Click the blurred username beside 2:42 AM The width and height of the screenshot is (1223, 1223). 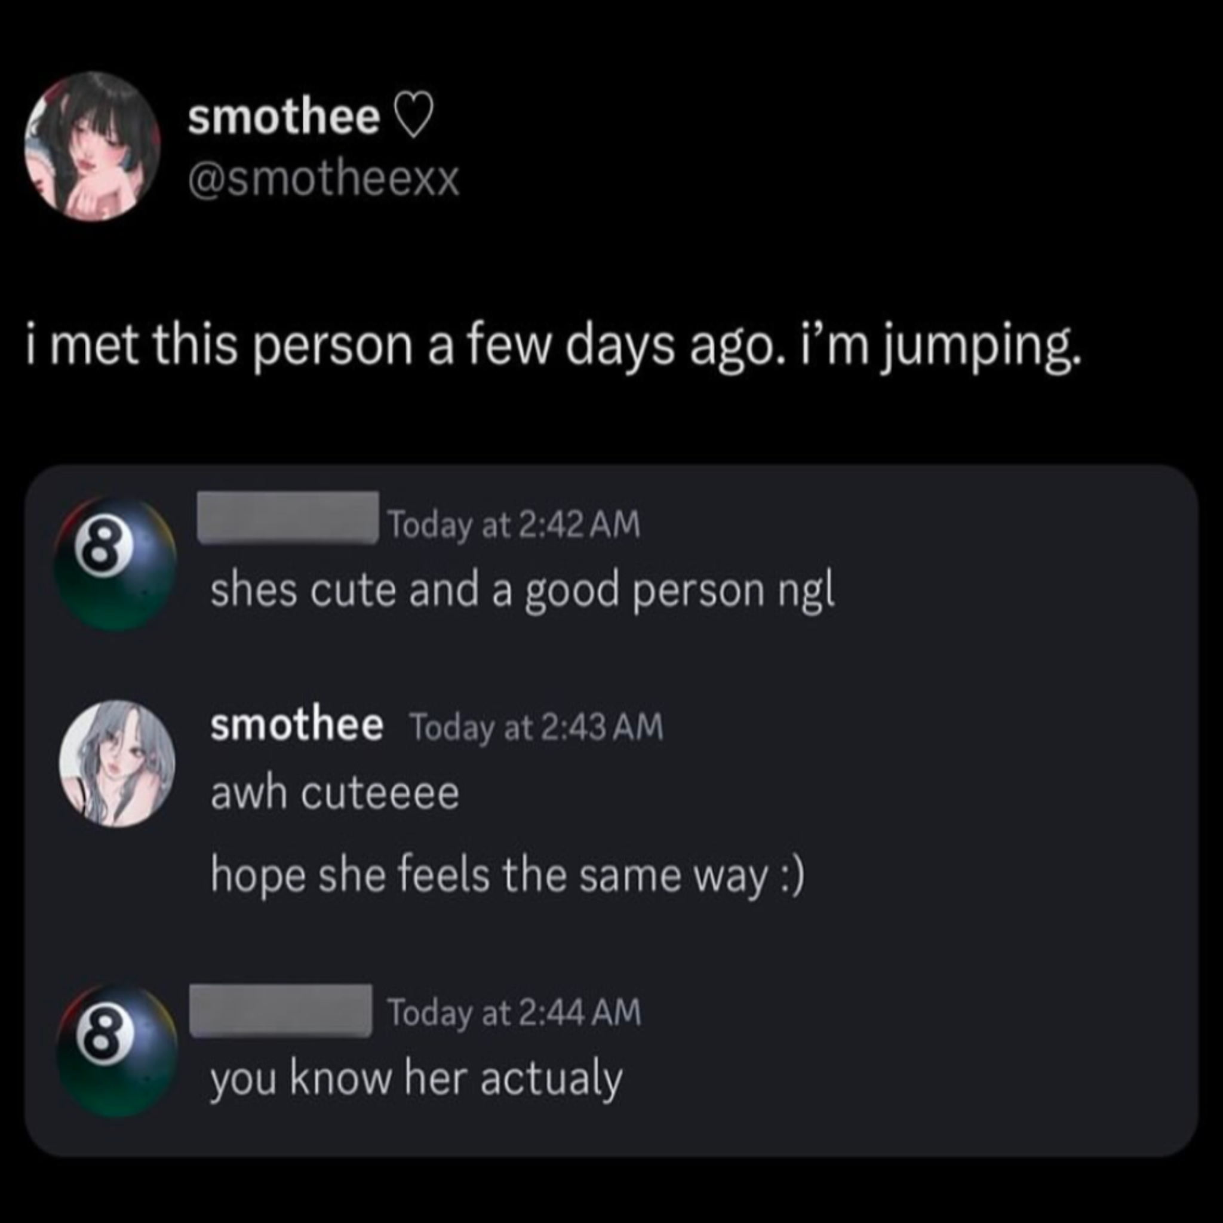click(288, 518)
